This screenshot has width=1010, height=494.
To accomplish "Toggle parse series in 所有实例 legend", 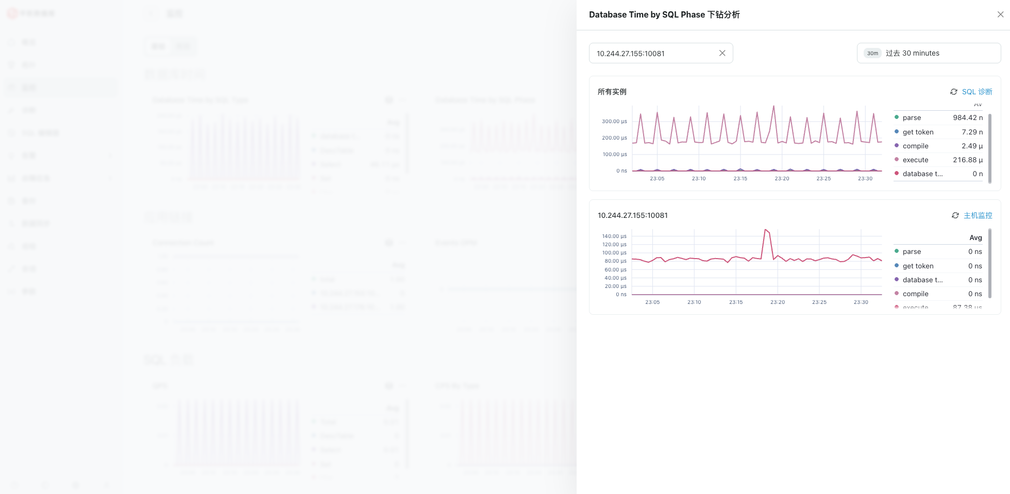I will (911, 117).
